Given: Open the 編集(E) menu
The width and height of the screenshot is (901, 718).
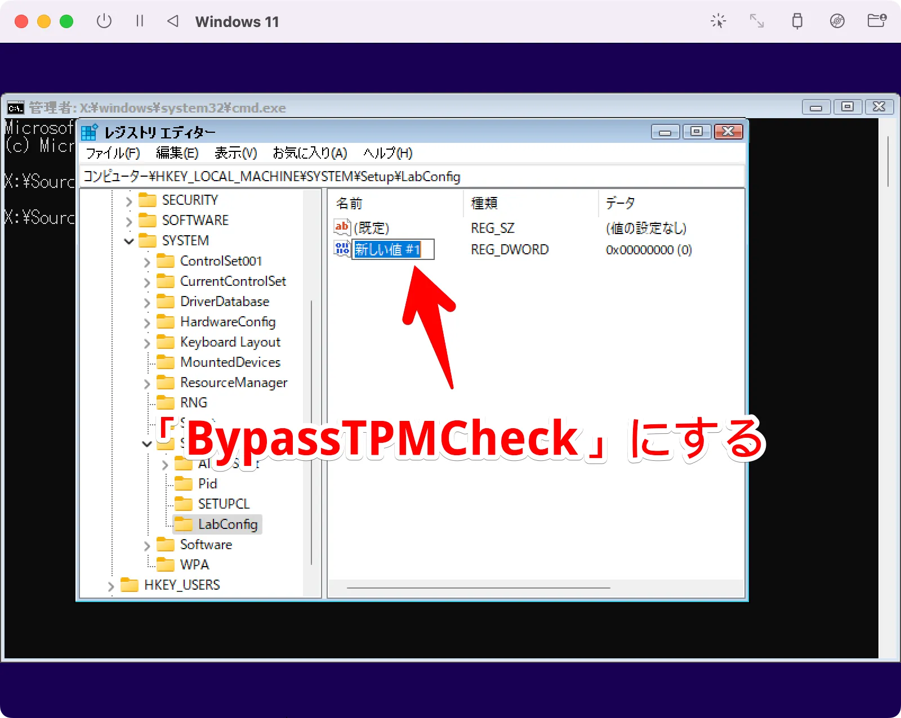Looking at the screenshot, I should pyautogui.click(x=177, y=153).
